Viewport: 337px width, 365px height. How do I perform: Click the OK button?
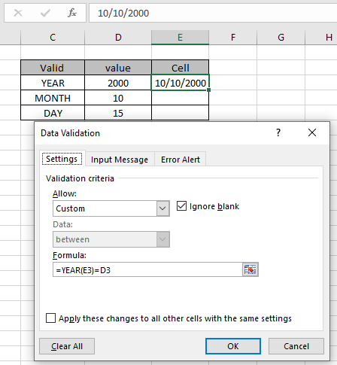(233, 346)
